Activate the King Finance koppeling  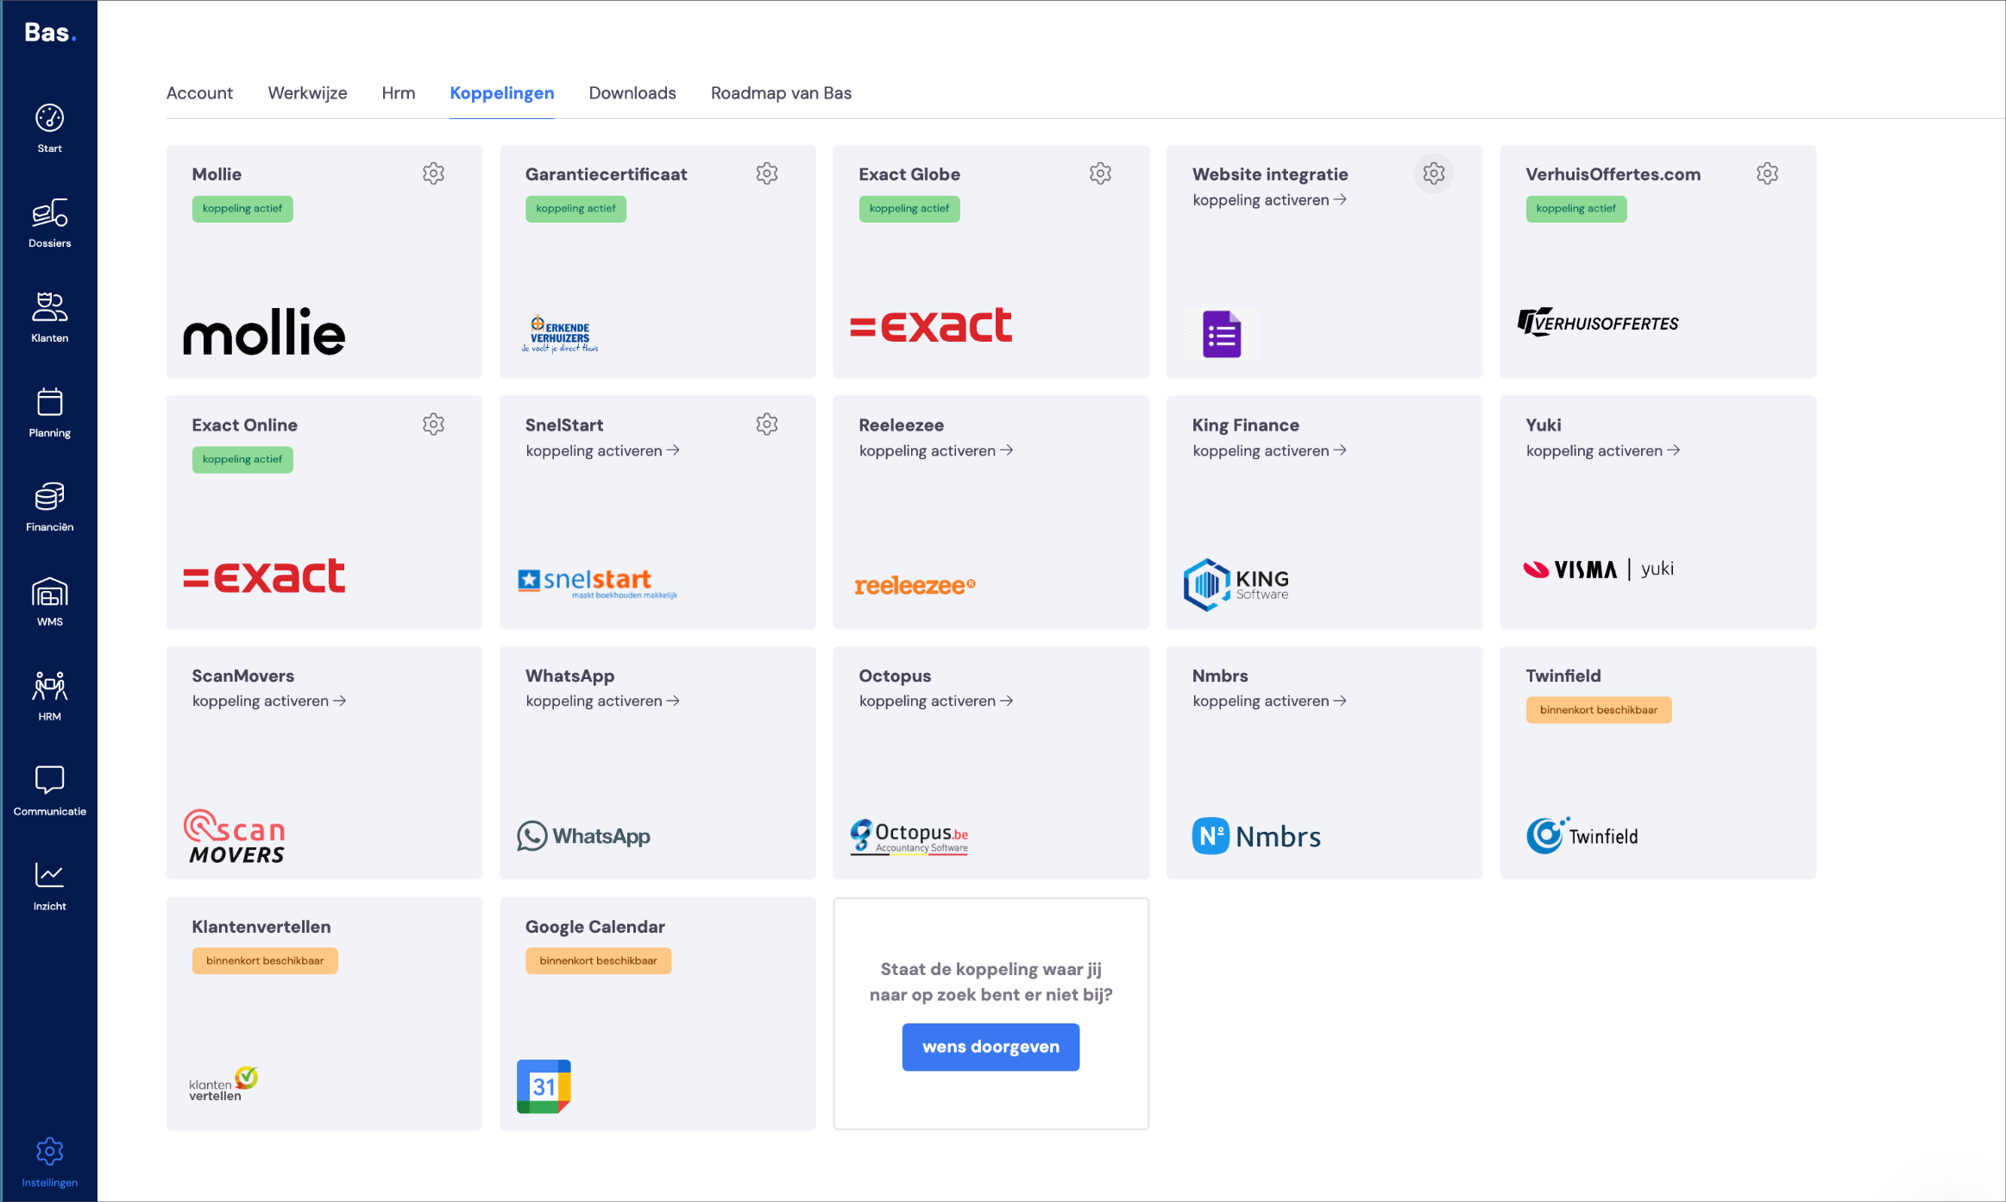(1269, 451)
